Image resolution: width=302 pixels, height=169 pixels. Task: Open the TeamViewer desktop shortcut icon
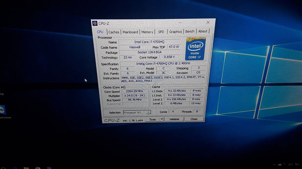[x=2, y=110]
